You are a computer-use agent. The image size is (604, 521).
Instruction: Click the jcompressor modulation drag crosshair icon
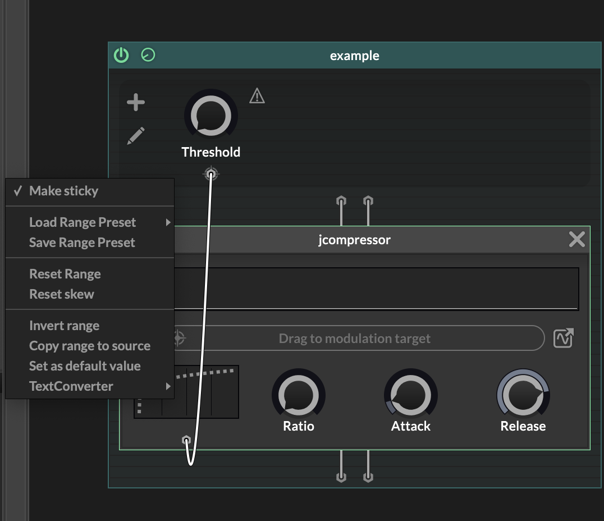click(x=179, y=339)
